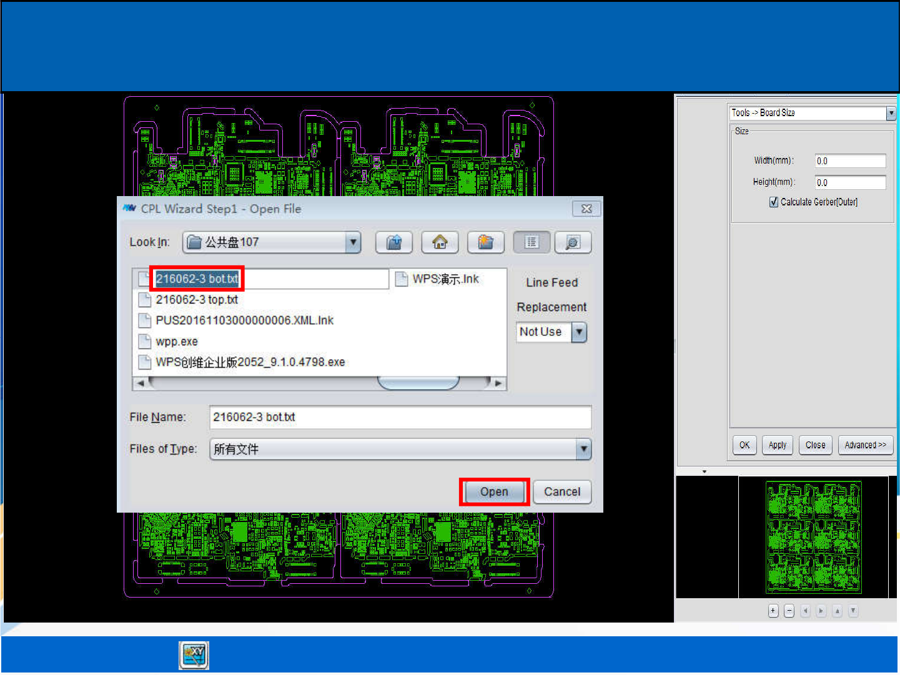Viewport: 900px width, 675px height.
Task: Toggle Calculate Gerber[Outer] checkbox
Action: pos(774,202)
